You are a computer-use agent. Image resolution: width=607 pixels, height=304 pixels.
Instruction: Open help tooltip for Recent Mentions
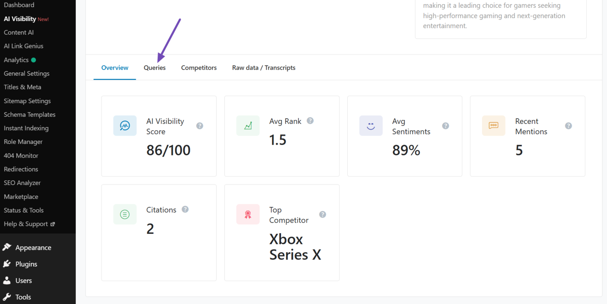point(568,126)
